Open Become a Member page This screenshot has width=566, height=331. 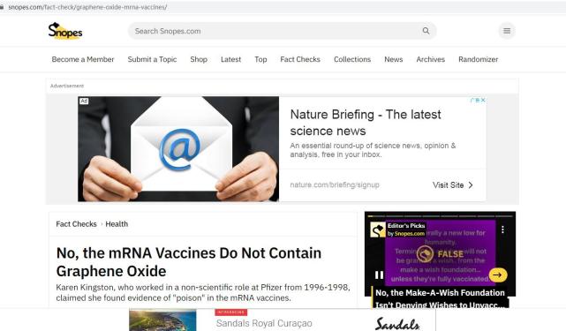click(83, 59)
